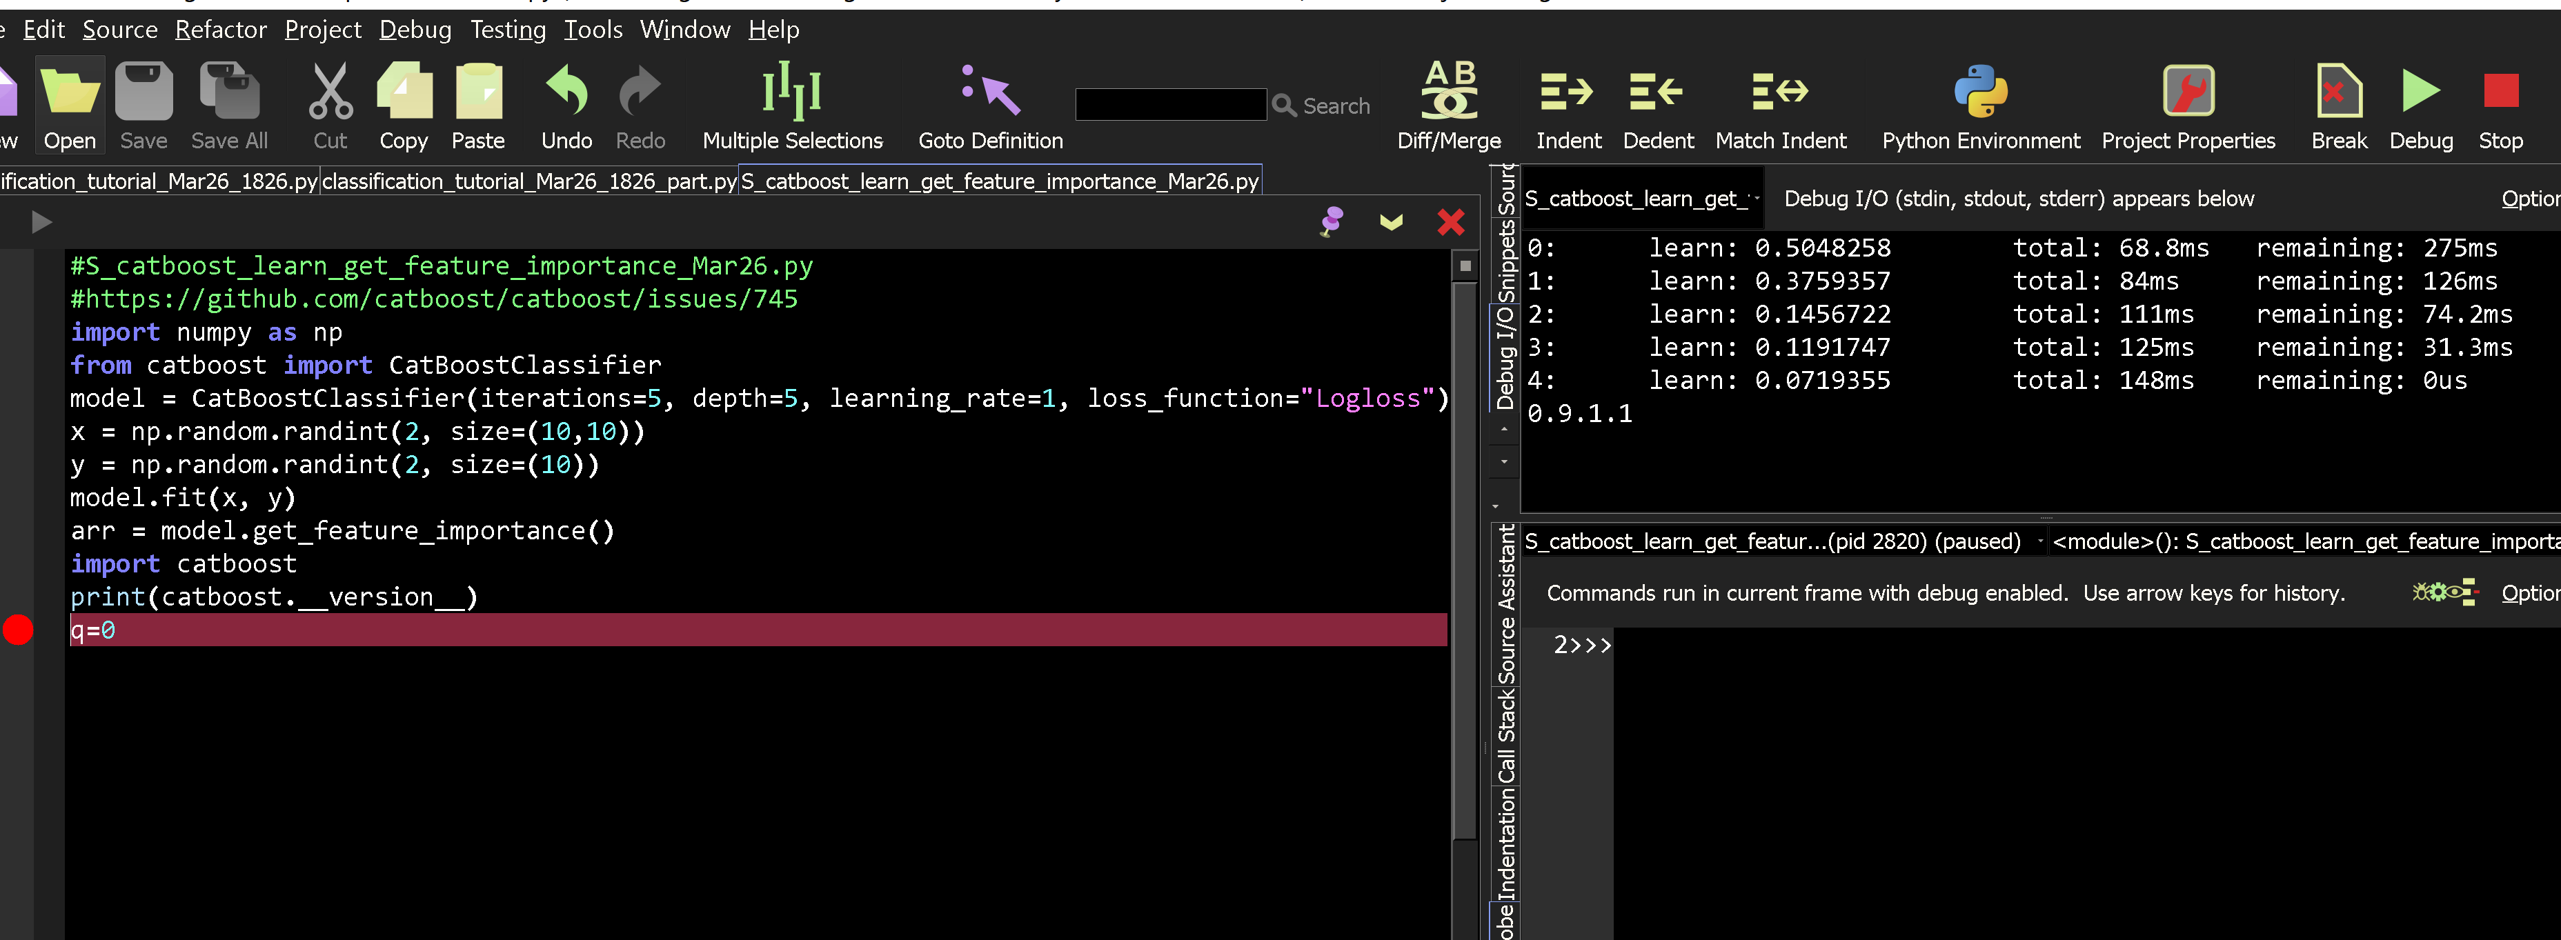
Task: Close the editor with the red X
Action: point(1450,221)
